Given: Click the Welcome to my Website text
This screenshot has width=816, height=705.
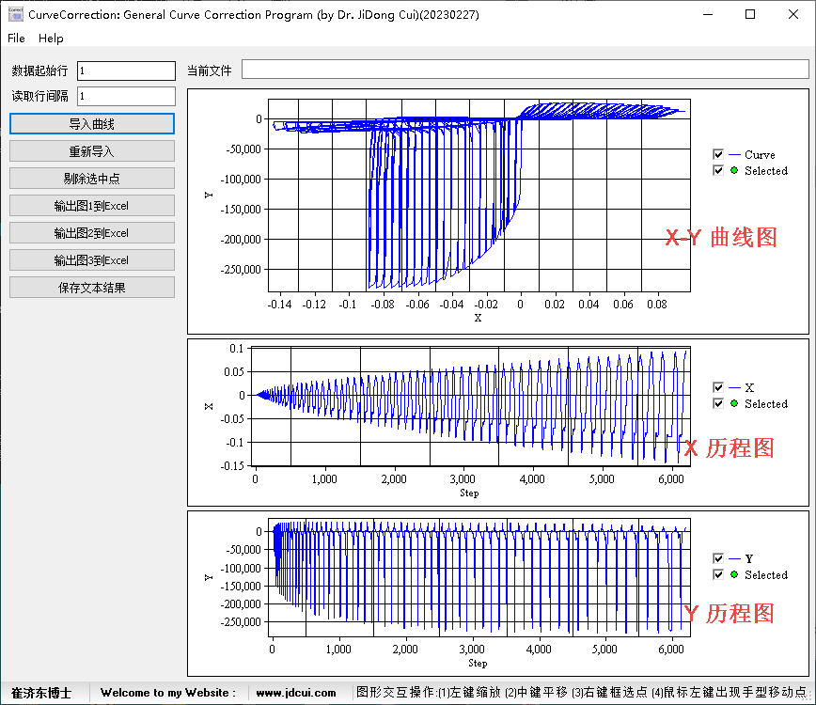Looking at the screenshot, I should pos(167,693).
